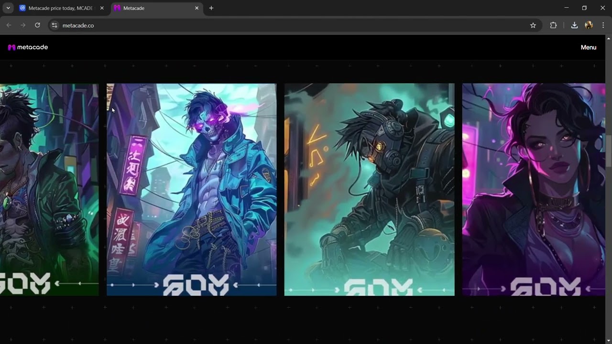Viewport: 612px width, 344px height.
Task: Go forward to next page
Action: pos(23,25)
